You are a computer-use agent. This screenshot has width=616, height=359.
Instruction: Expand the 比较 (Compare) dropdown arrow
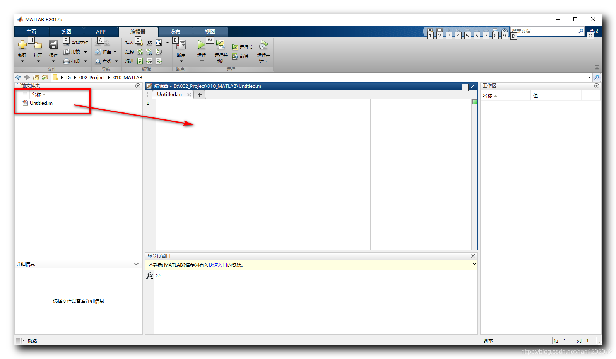pos(86,52)
